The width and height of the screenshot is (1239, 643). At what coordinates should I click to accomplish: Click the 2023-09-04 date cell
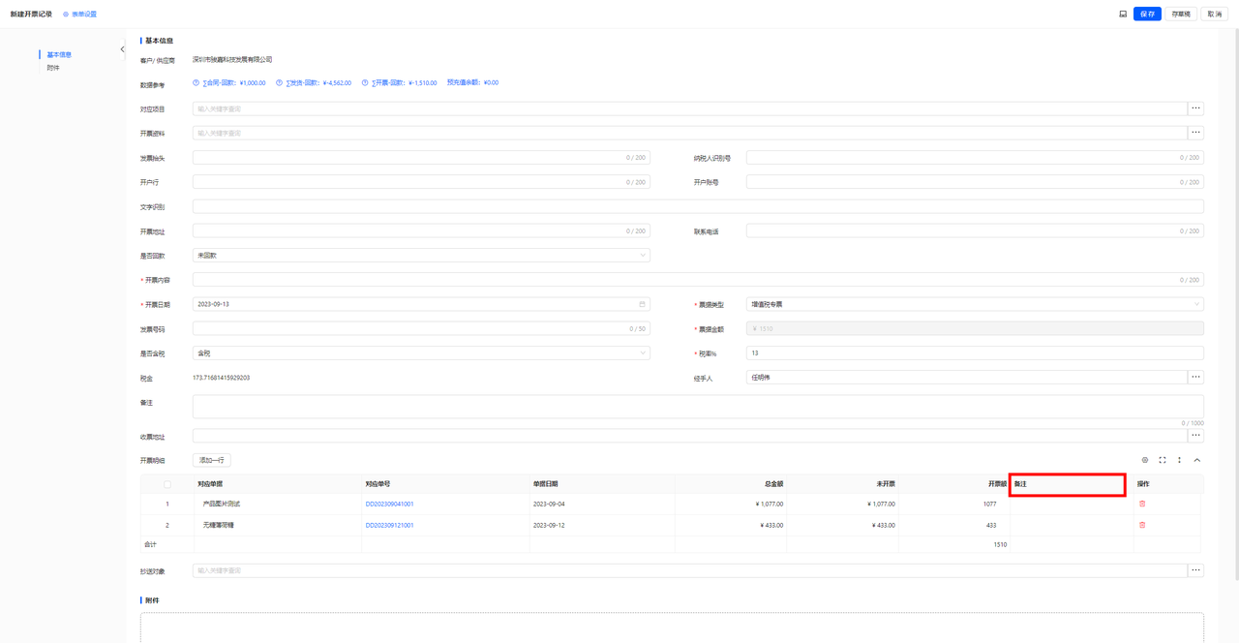pyautogui.click(x=602, y=504)
